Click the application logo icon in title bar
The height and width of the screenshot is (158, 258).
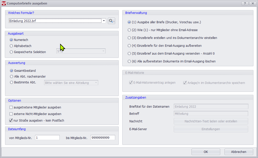tap(4, 3)
